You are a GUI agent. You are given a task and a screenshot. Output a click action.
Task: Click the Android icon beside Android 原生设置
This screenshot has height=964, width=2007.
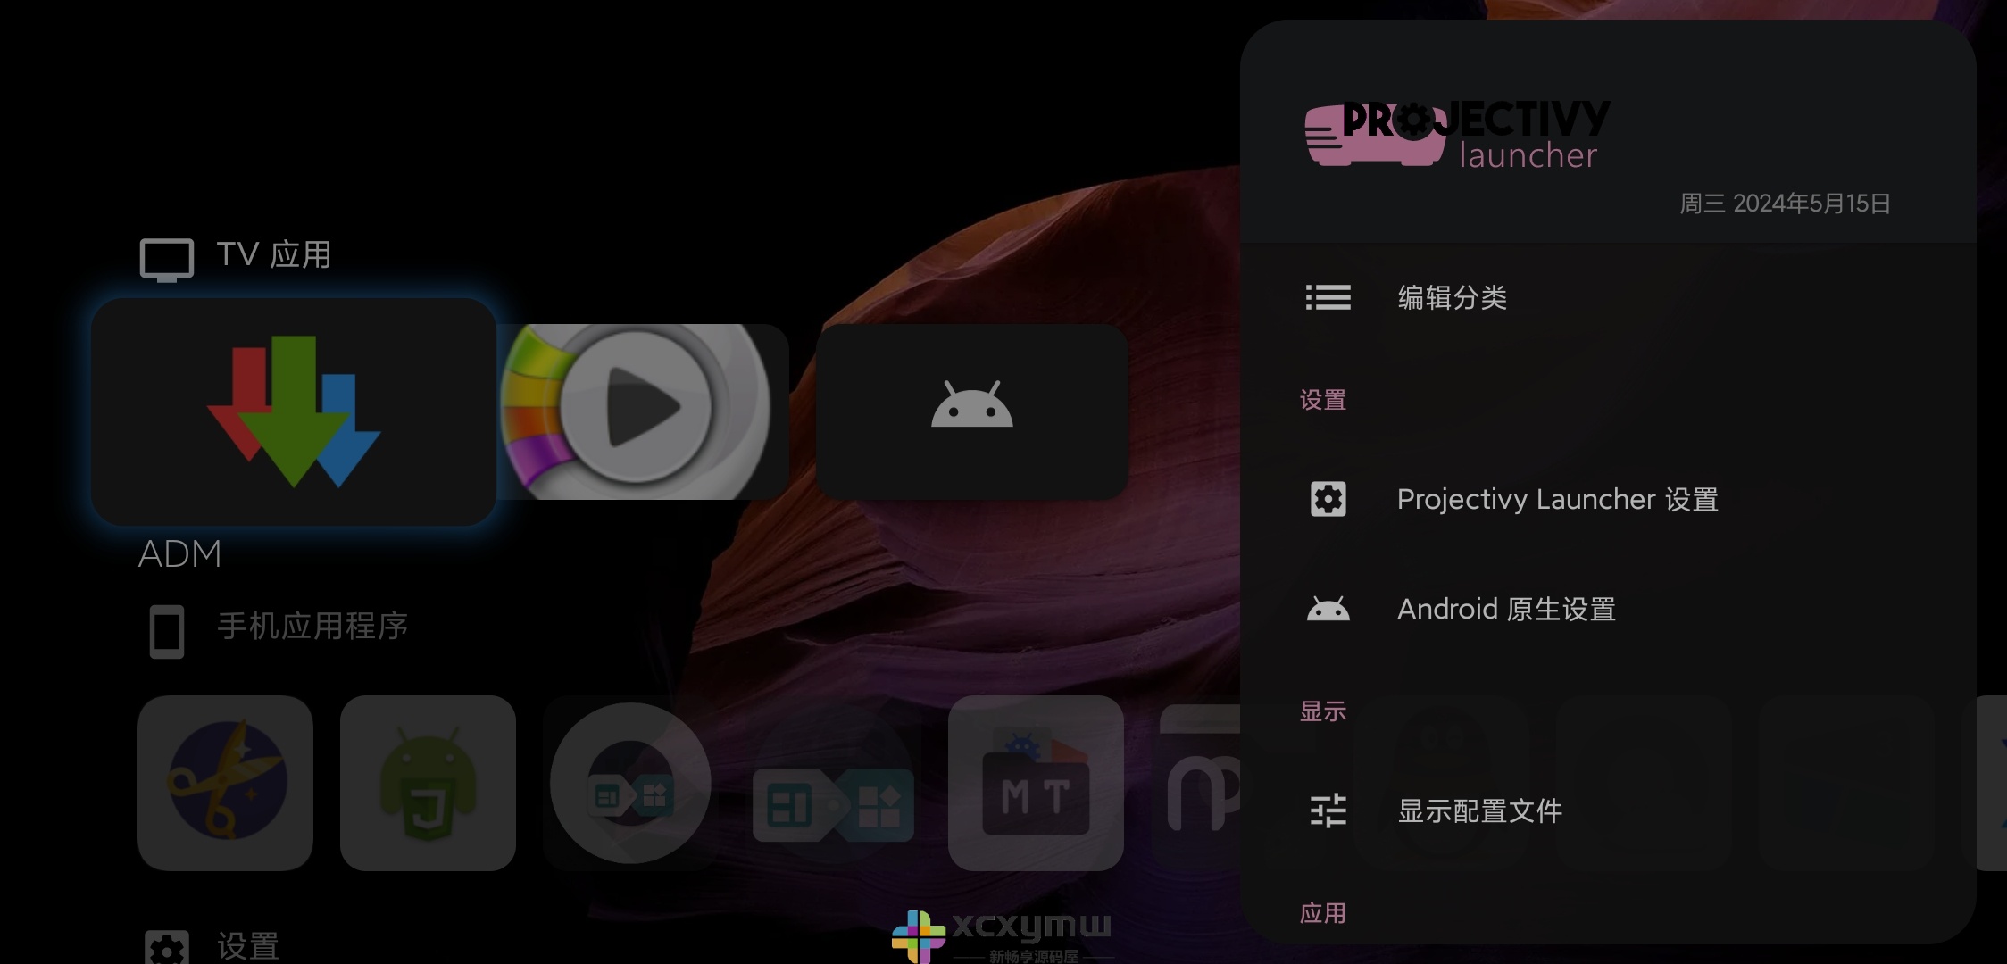pyautogui.click(x=1328, y=609)
